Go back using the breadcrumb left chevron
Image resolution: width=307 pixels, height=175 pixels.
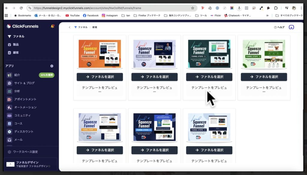click(70, 27)
